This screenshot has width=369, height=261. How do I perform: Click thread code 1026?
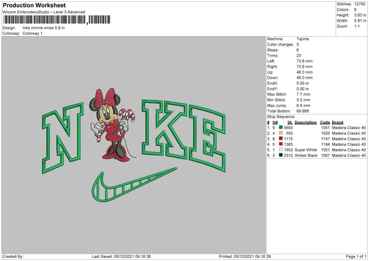pyautogui.click(x=325, y=134)
